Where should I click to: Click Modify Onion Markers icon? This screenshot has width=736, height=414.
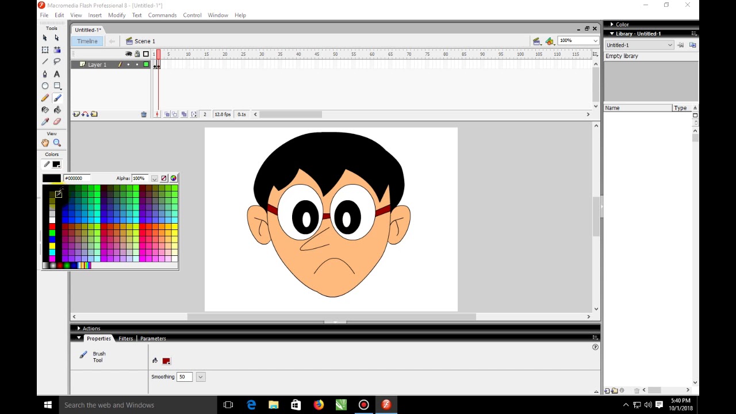point(194,114)
